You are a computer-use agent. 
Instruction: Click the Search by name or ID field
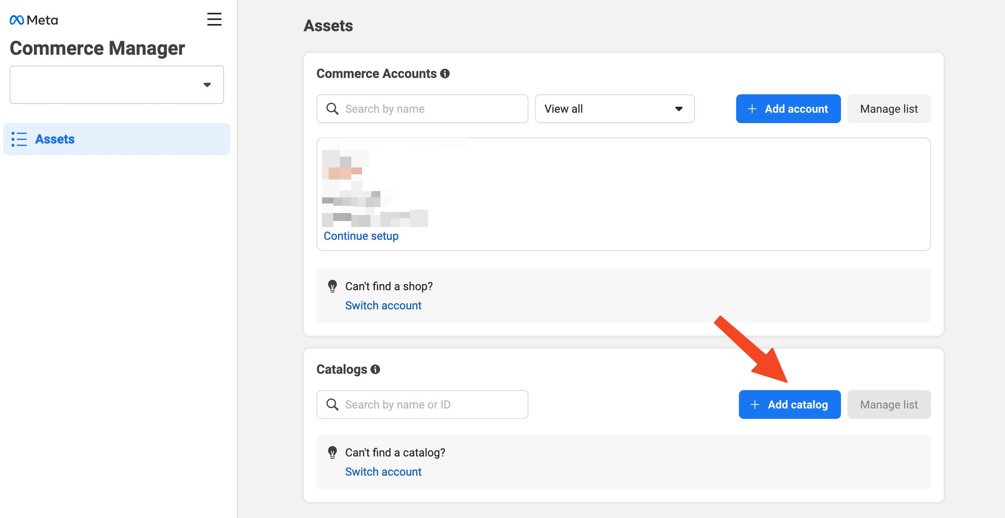pyautogui.click(x=422, y=404)
